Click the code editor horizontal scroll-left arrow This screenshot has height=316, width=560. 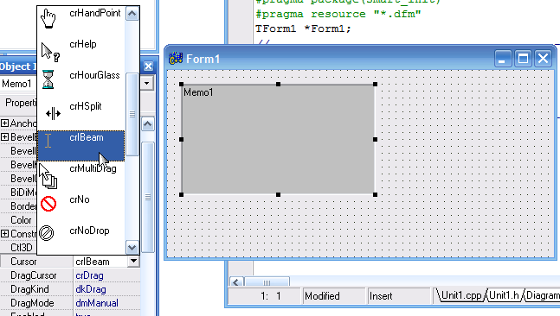click(236, 282)
